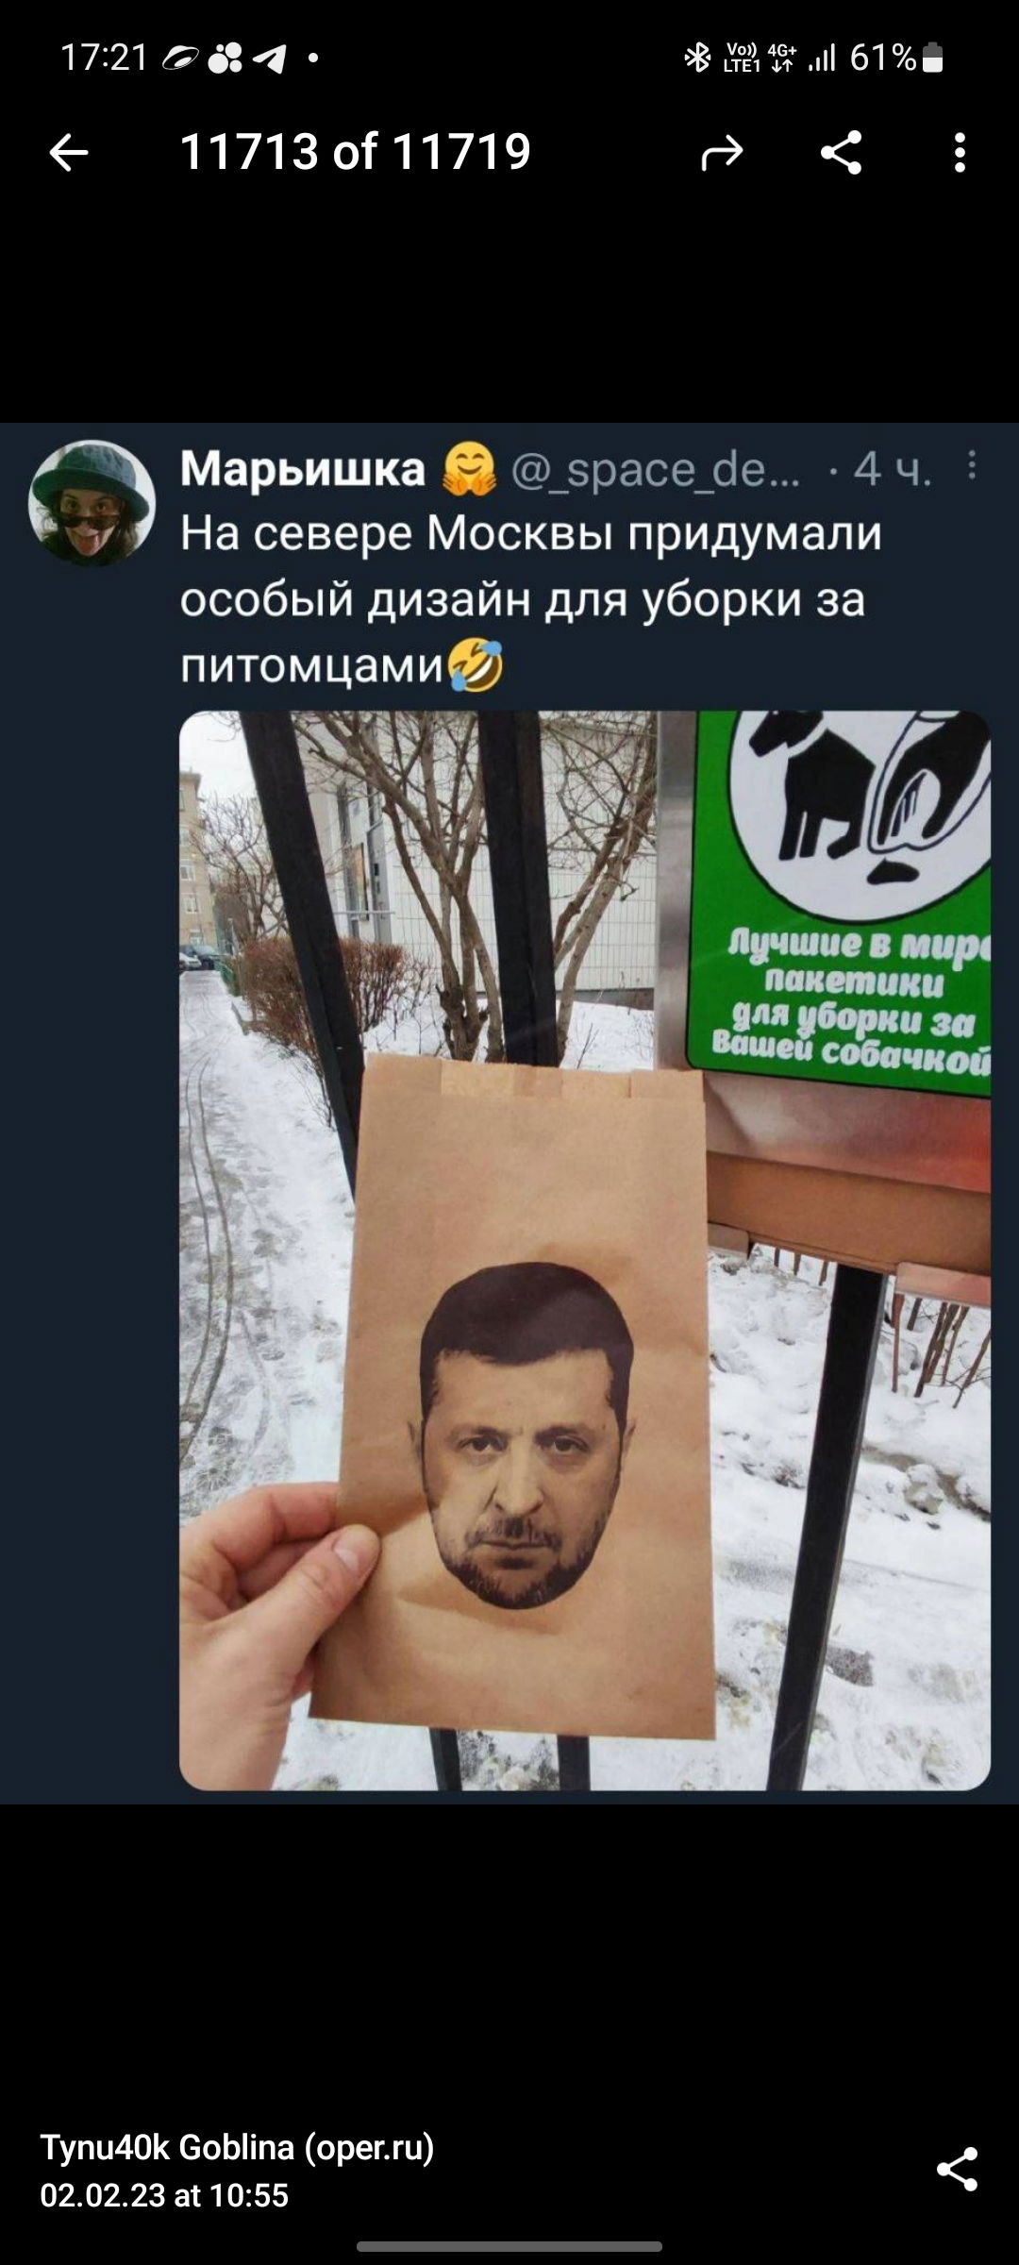The image size is (1019, 2265).
Task: Tap the signal strength bars icon
Action: coord(822,59)
